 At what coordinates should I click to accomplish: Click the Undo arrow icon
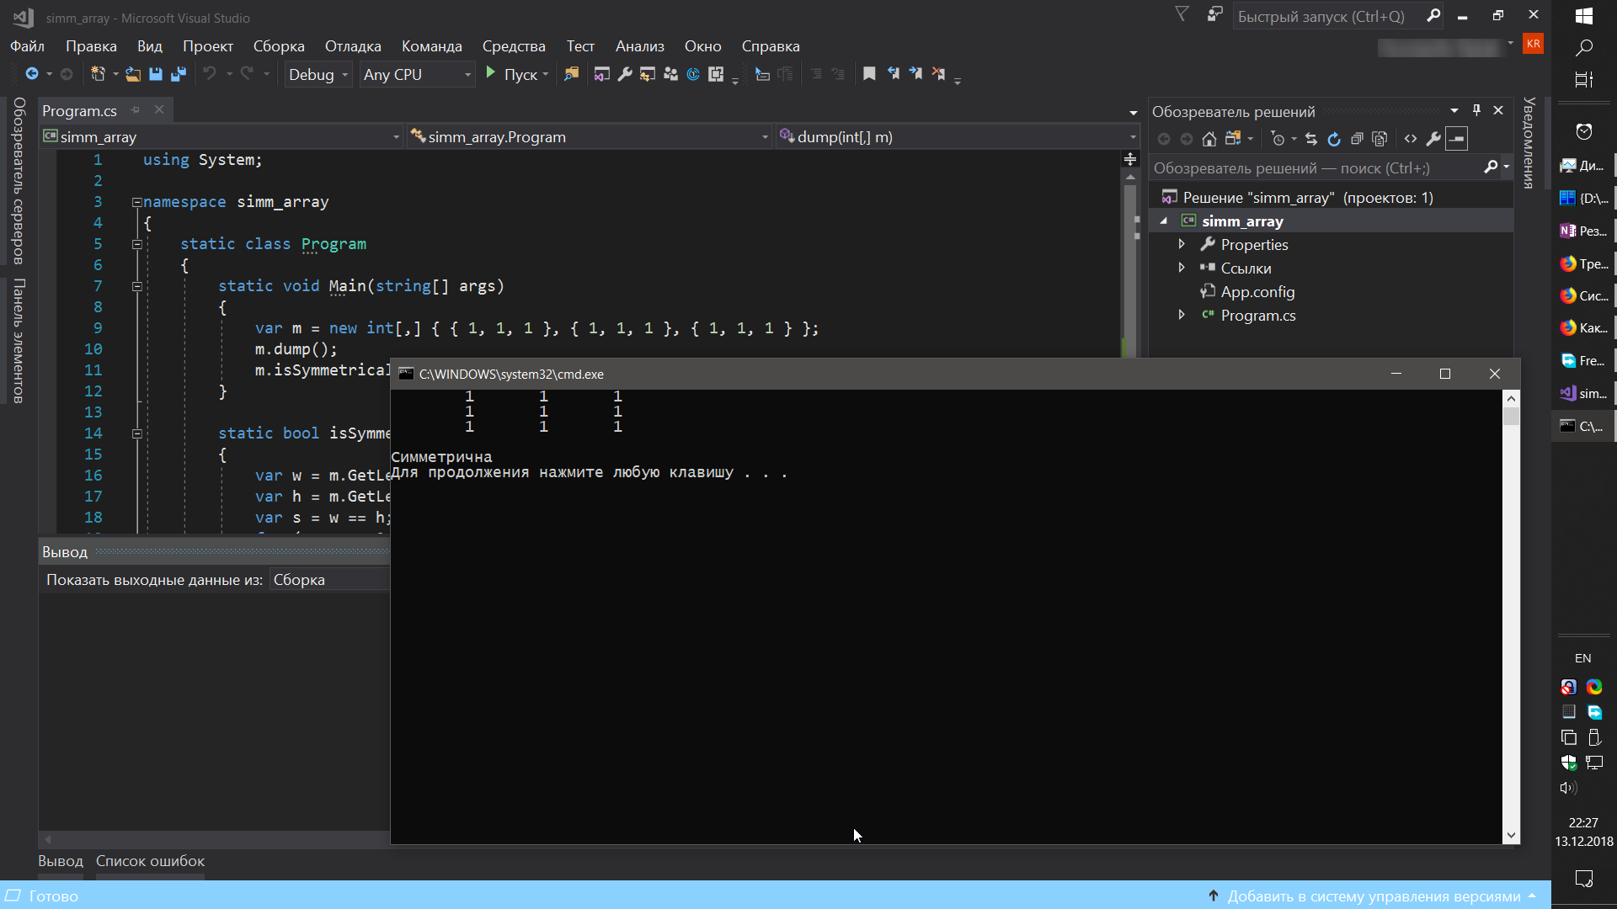pyautogui.click(x=210, y=74)
